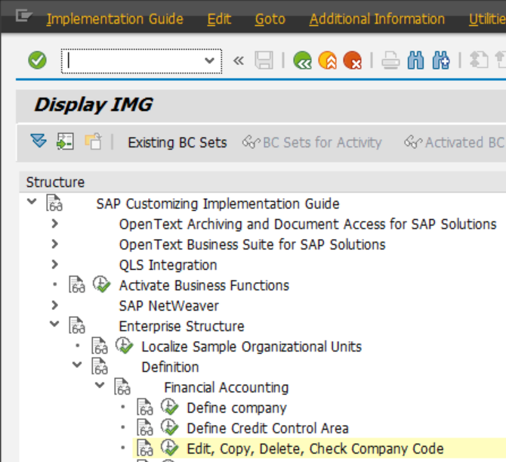Click the double-chevron collapse command field icon

click(239, 60)
